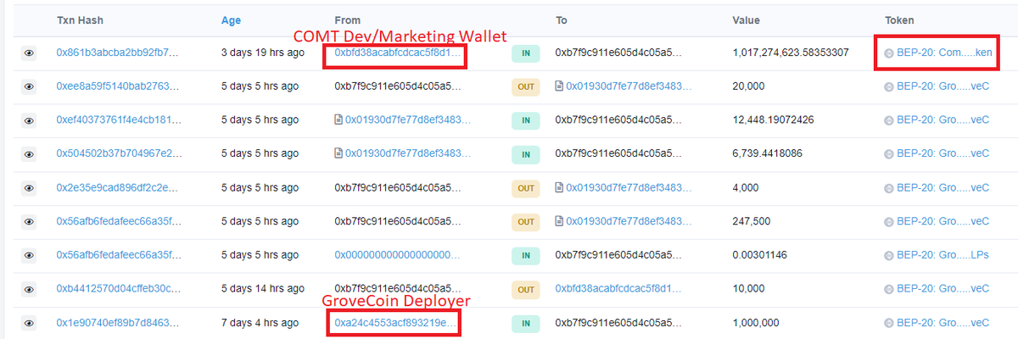Click the eye icon on the 0.00301146 transfer row
1018x339 pixels.
29,255
